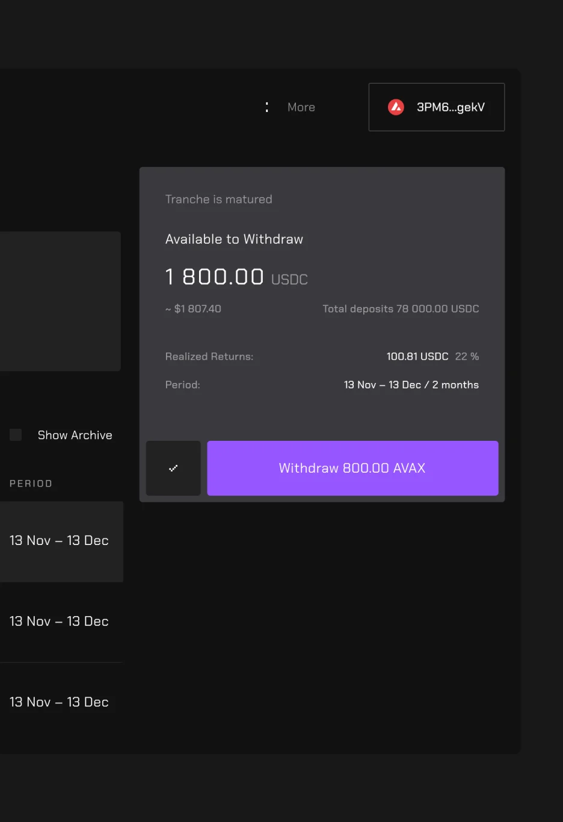
Task: Click the 22 % returns percentage
Action: pos(467,357)
